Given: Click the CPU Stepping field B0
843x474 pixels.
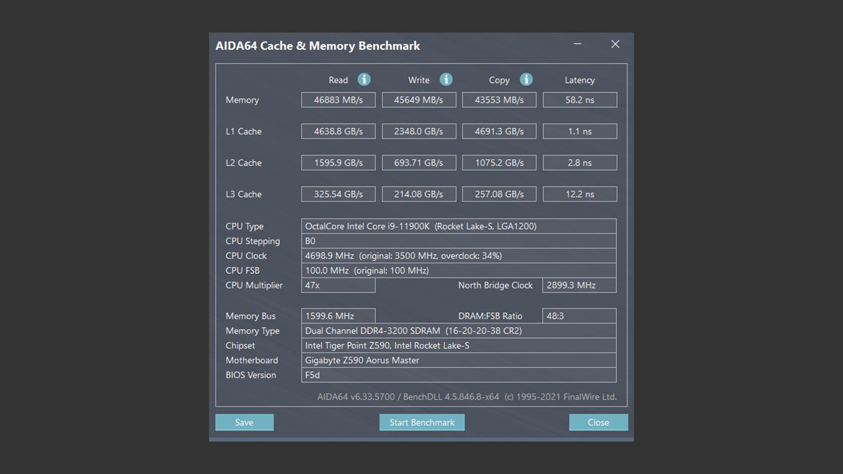Looking at the screenshot, I should pyautogui.click(x=459, y=241).
